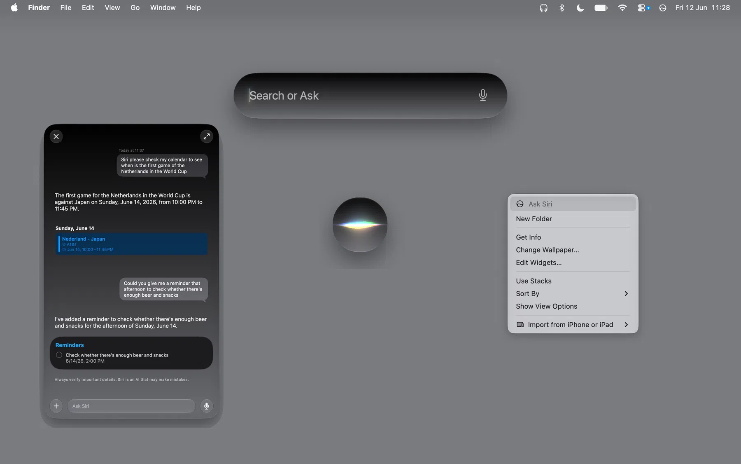Check the battery status icon
This screenshot has height=464, width=741.
(x=601, y=8)
